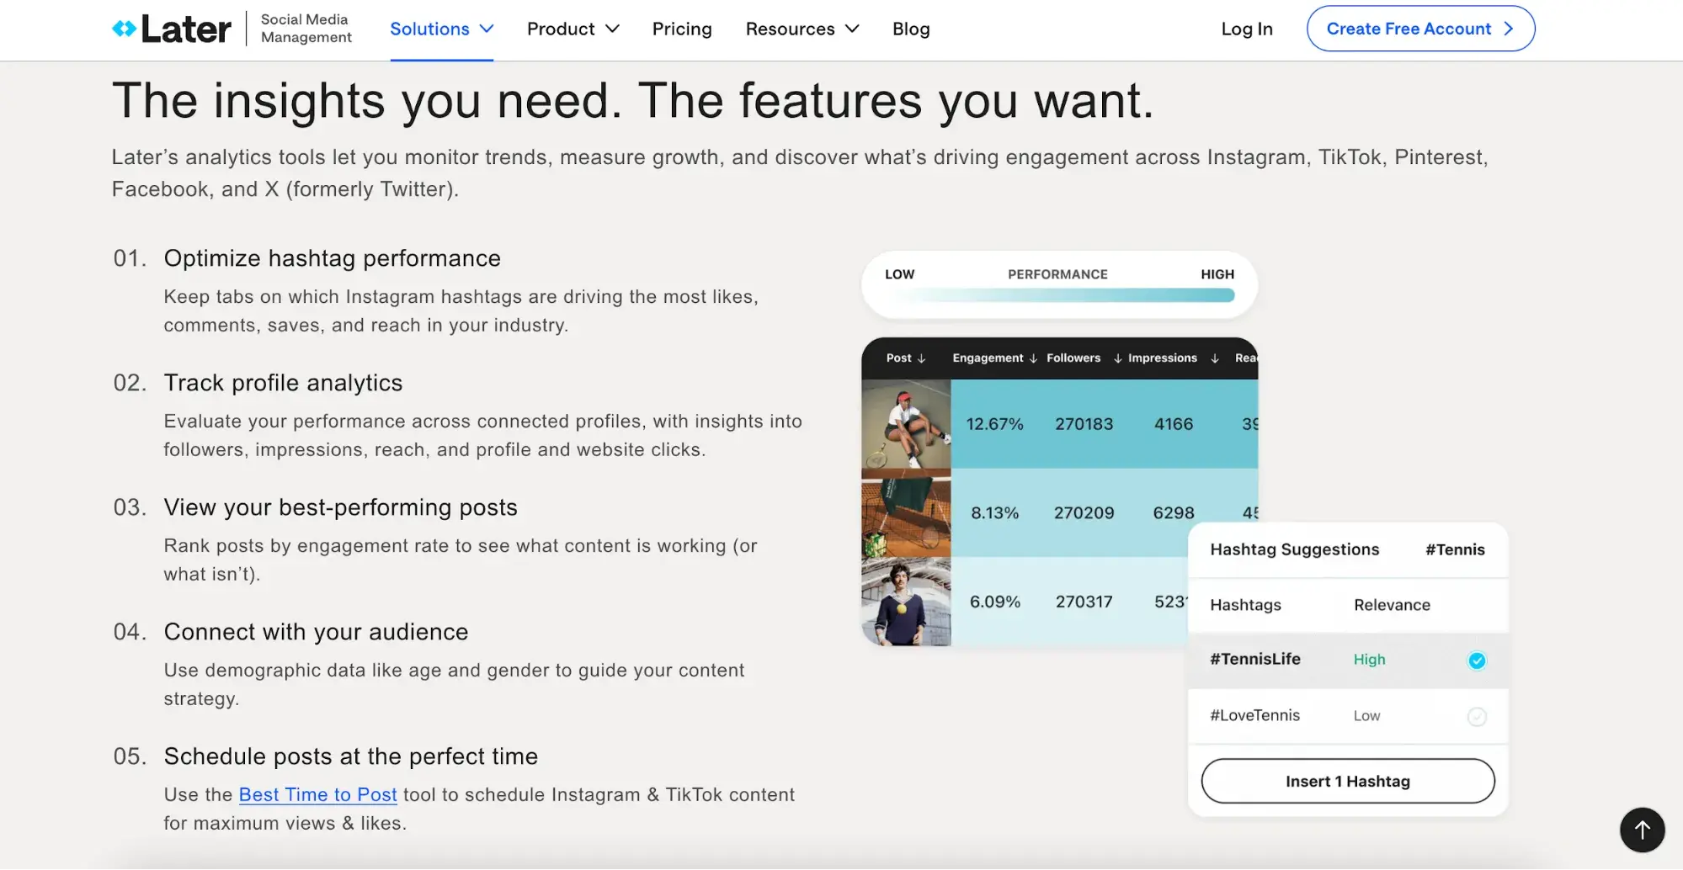Sort by Engagement column arrow
Image resolution: width=1683 pixels, height=870 pixels.
coord(1033,358)
